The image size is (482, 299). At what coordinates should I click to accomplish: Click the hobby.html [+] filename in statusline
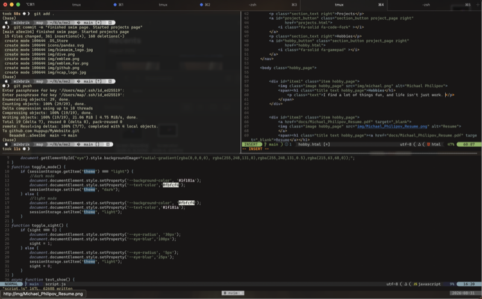(314, 144)
